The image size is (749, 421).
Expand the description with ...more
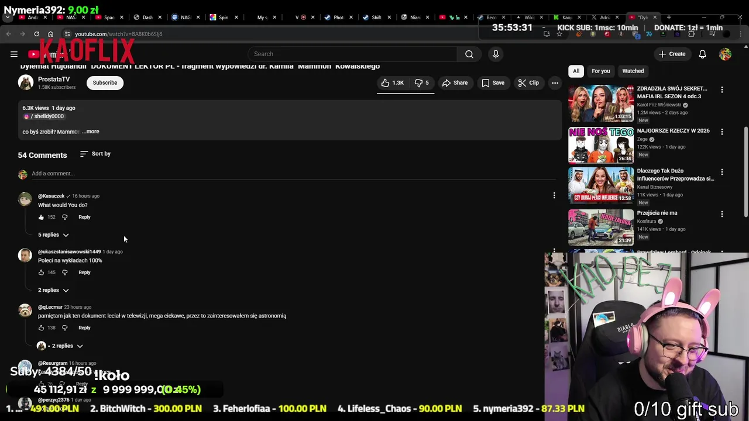[x=91, y=132]
